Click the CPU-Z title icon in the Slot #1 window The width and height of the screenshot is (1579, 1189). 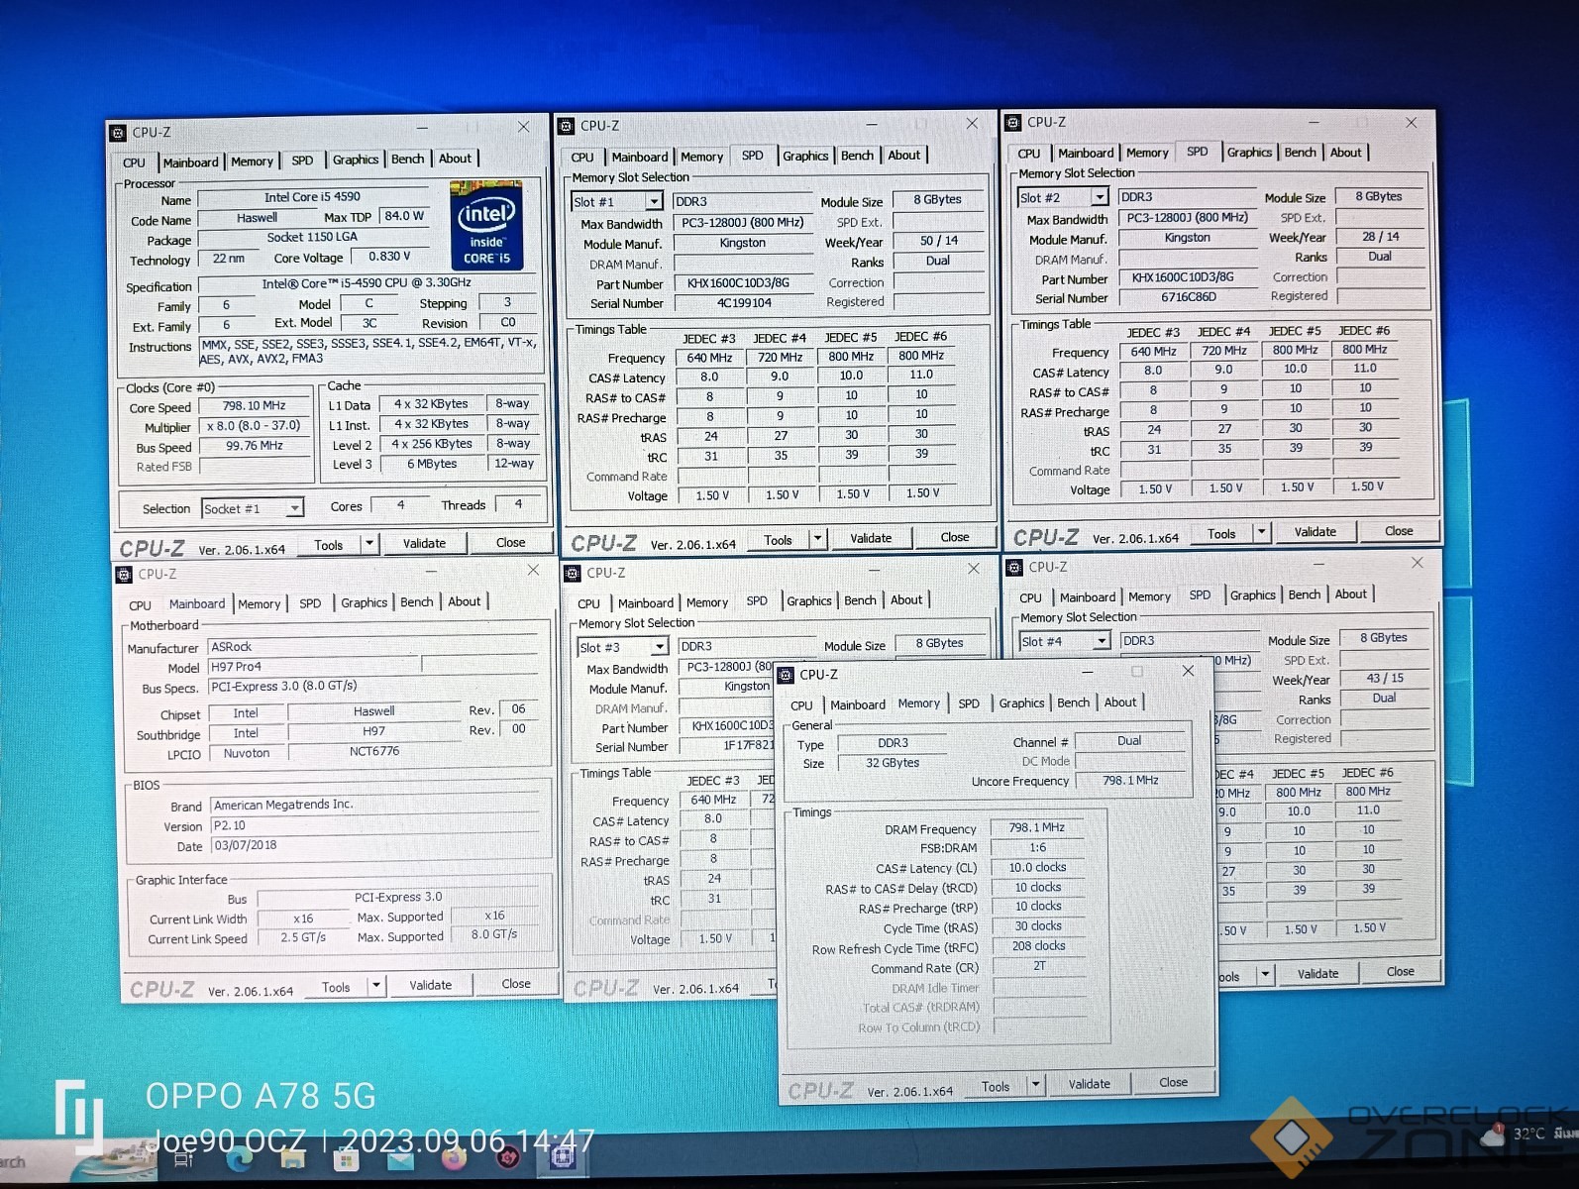tap(567, 127)
